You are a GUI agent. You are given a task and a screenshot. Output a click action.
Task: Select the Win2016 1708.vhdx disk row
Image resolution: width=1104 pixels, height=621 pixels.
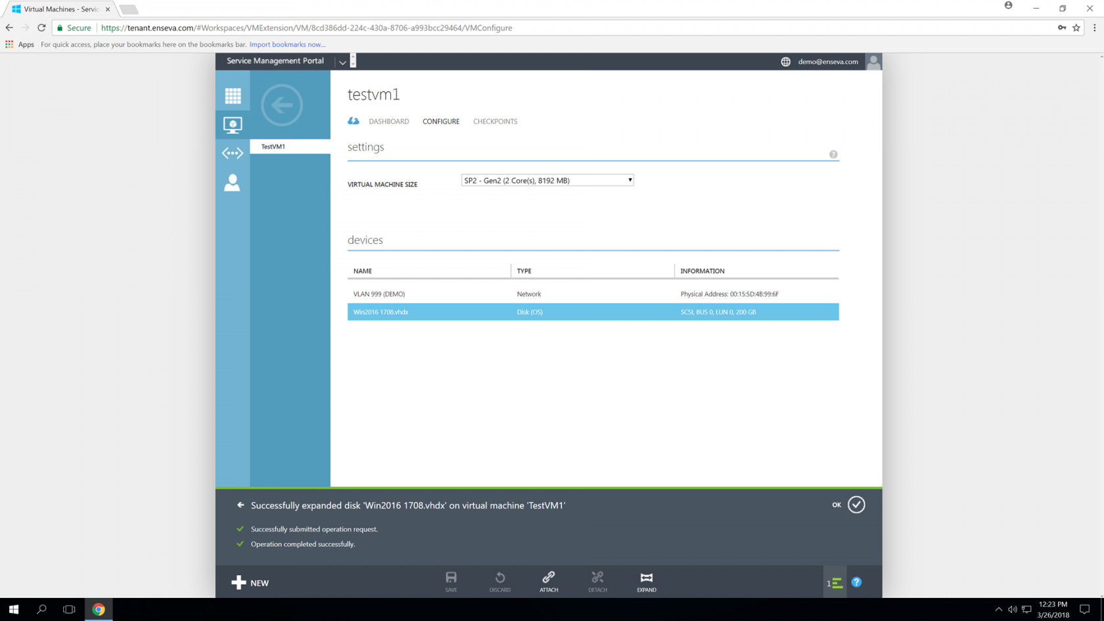pos(593,312)
